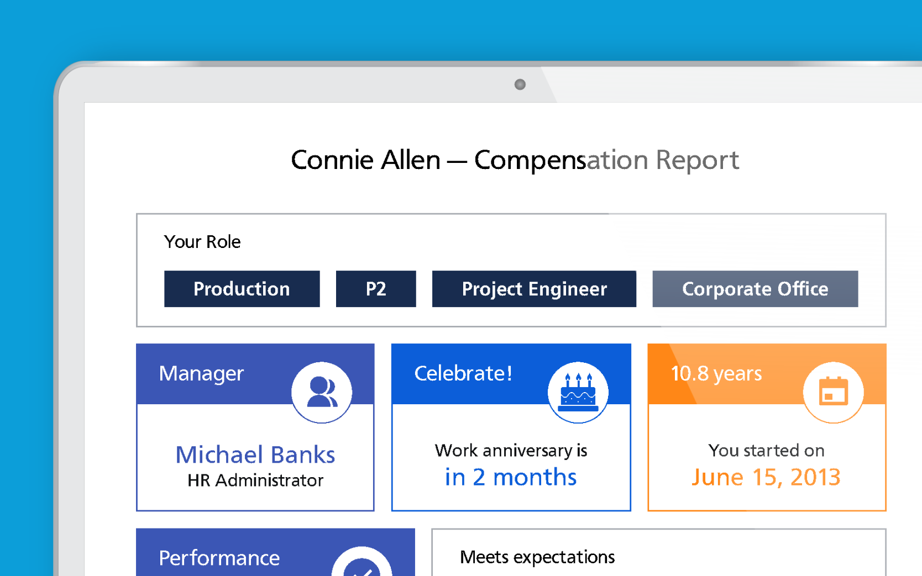This screenshot has width=922, height=576.
Task: Click the Project Engineer button
Action: pos(534,289)
